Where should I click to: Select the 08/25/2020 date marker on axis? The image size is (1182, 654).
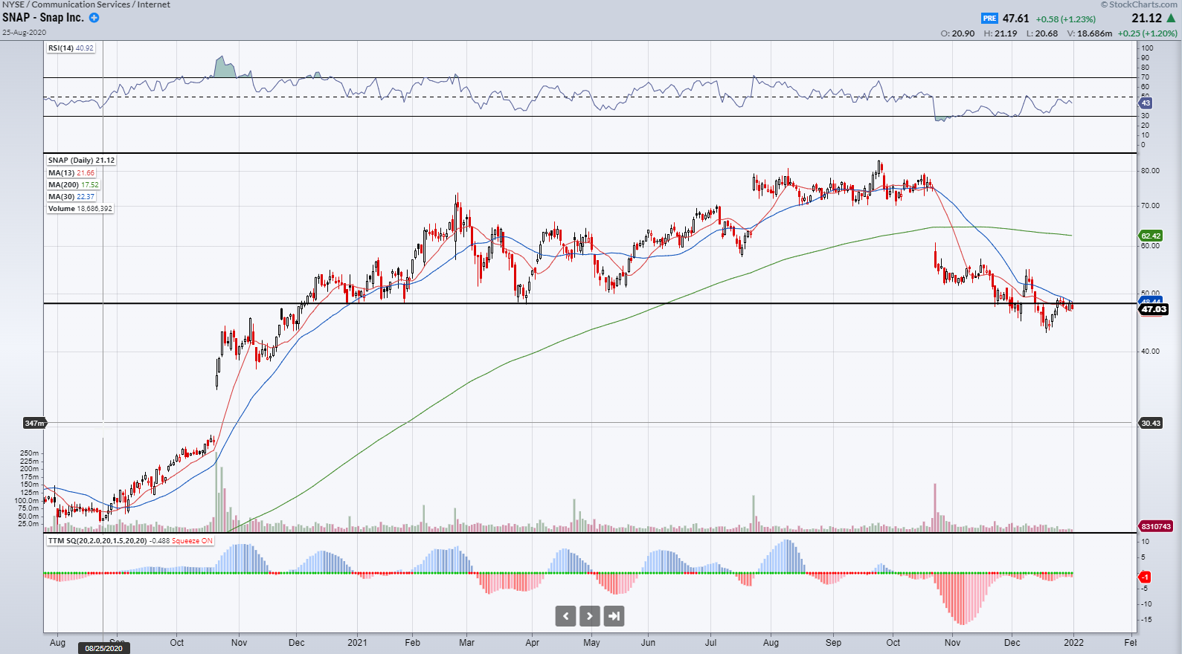coord(103,648)
